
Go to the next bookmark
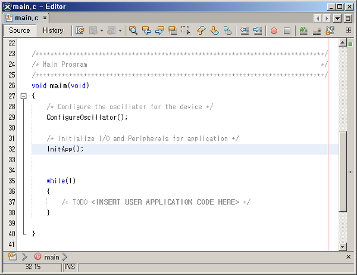pos(214,30)
